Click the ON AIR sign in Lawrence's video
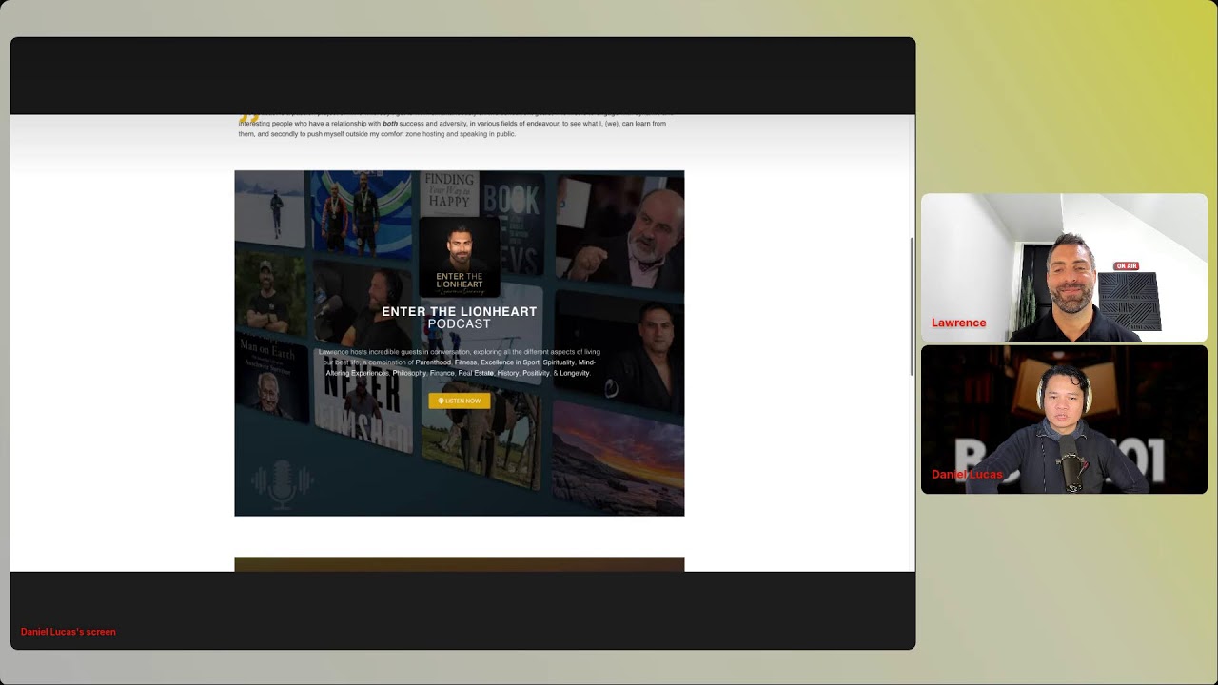Image resolution: width=1218 pixels, height=685 pixels. pos(1126,266)
